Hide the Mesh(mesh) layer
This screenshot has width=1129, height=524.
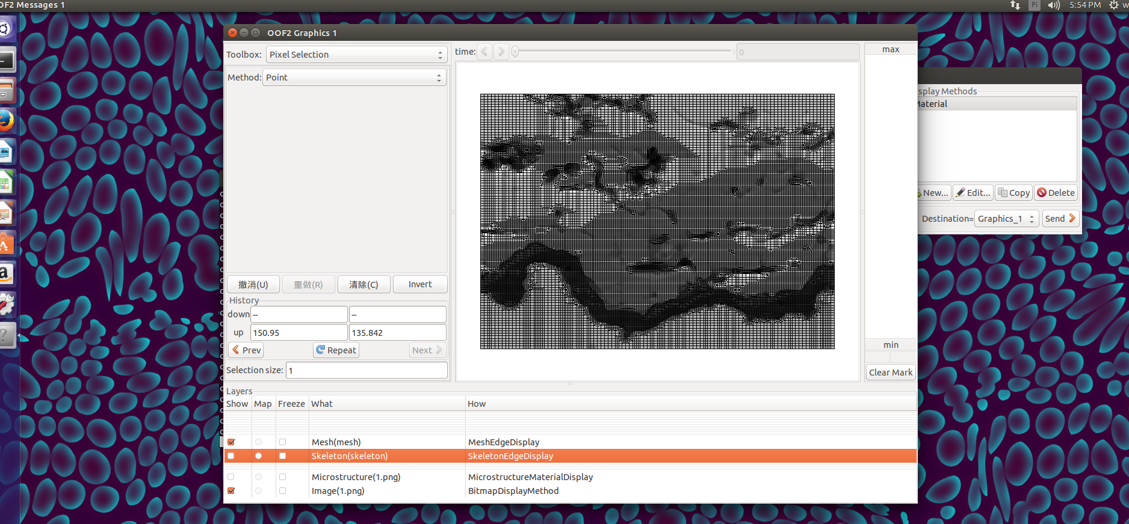[x=231, y=442]
